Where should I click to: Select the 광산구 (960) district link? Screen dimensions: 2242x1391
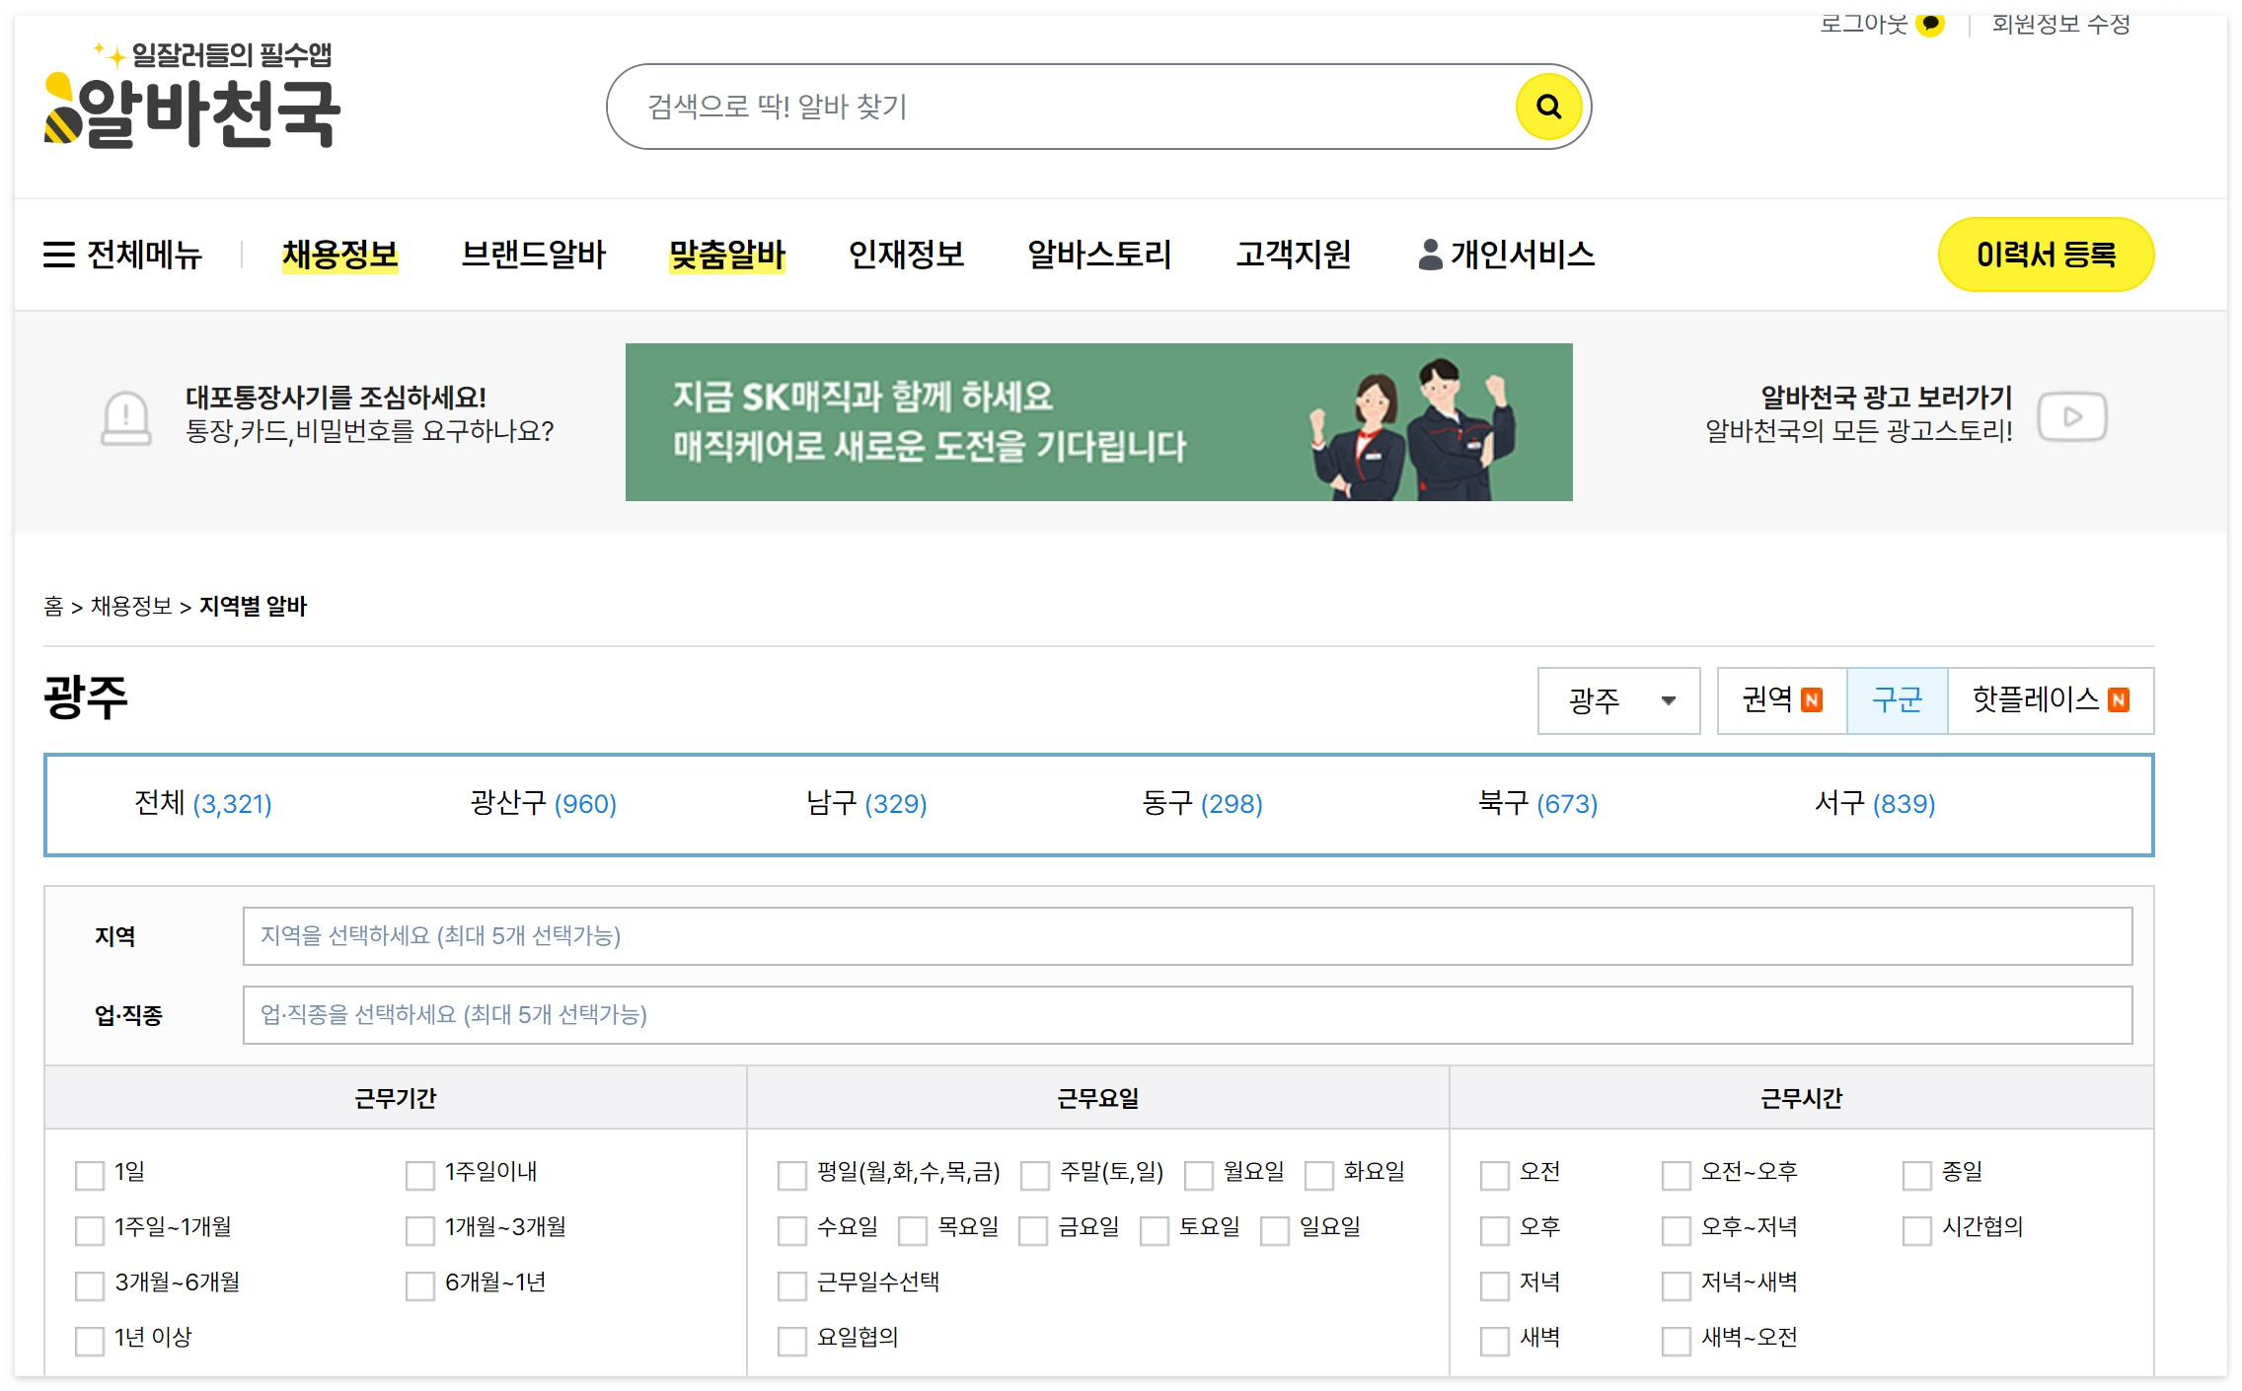coord(543,803)
